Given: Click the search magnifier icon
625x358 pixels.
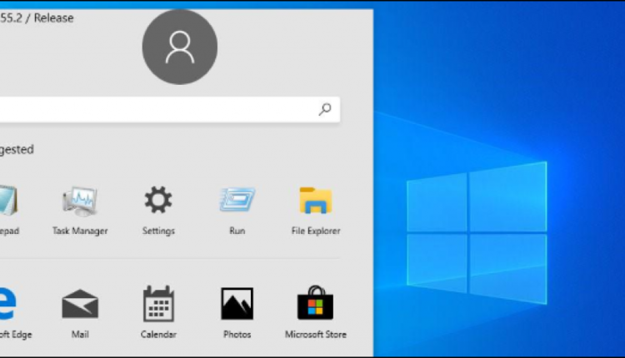Looking at the screenshot, I should [325, 109].
